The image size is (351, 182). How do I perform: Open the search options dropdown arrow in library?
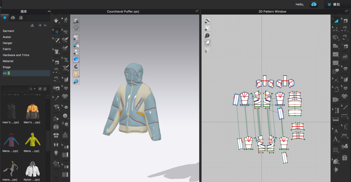click(34, 89)
